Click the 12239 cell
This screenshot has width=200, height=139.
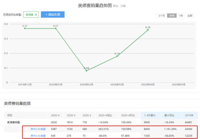tap(188, 136)
